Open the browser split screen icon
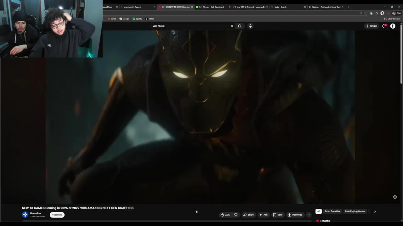Screen dimensions: 403x226 click(x=361, y=13)
